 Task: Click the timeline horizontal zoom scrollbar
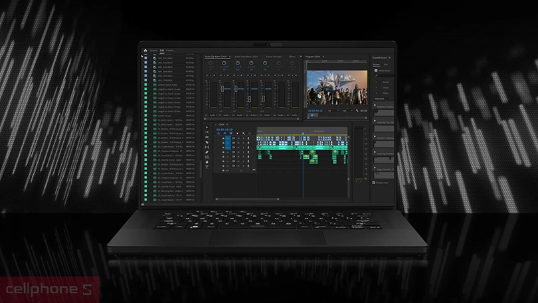click(247, 199)
